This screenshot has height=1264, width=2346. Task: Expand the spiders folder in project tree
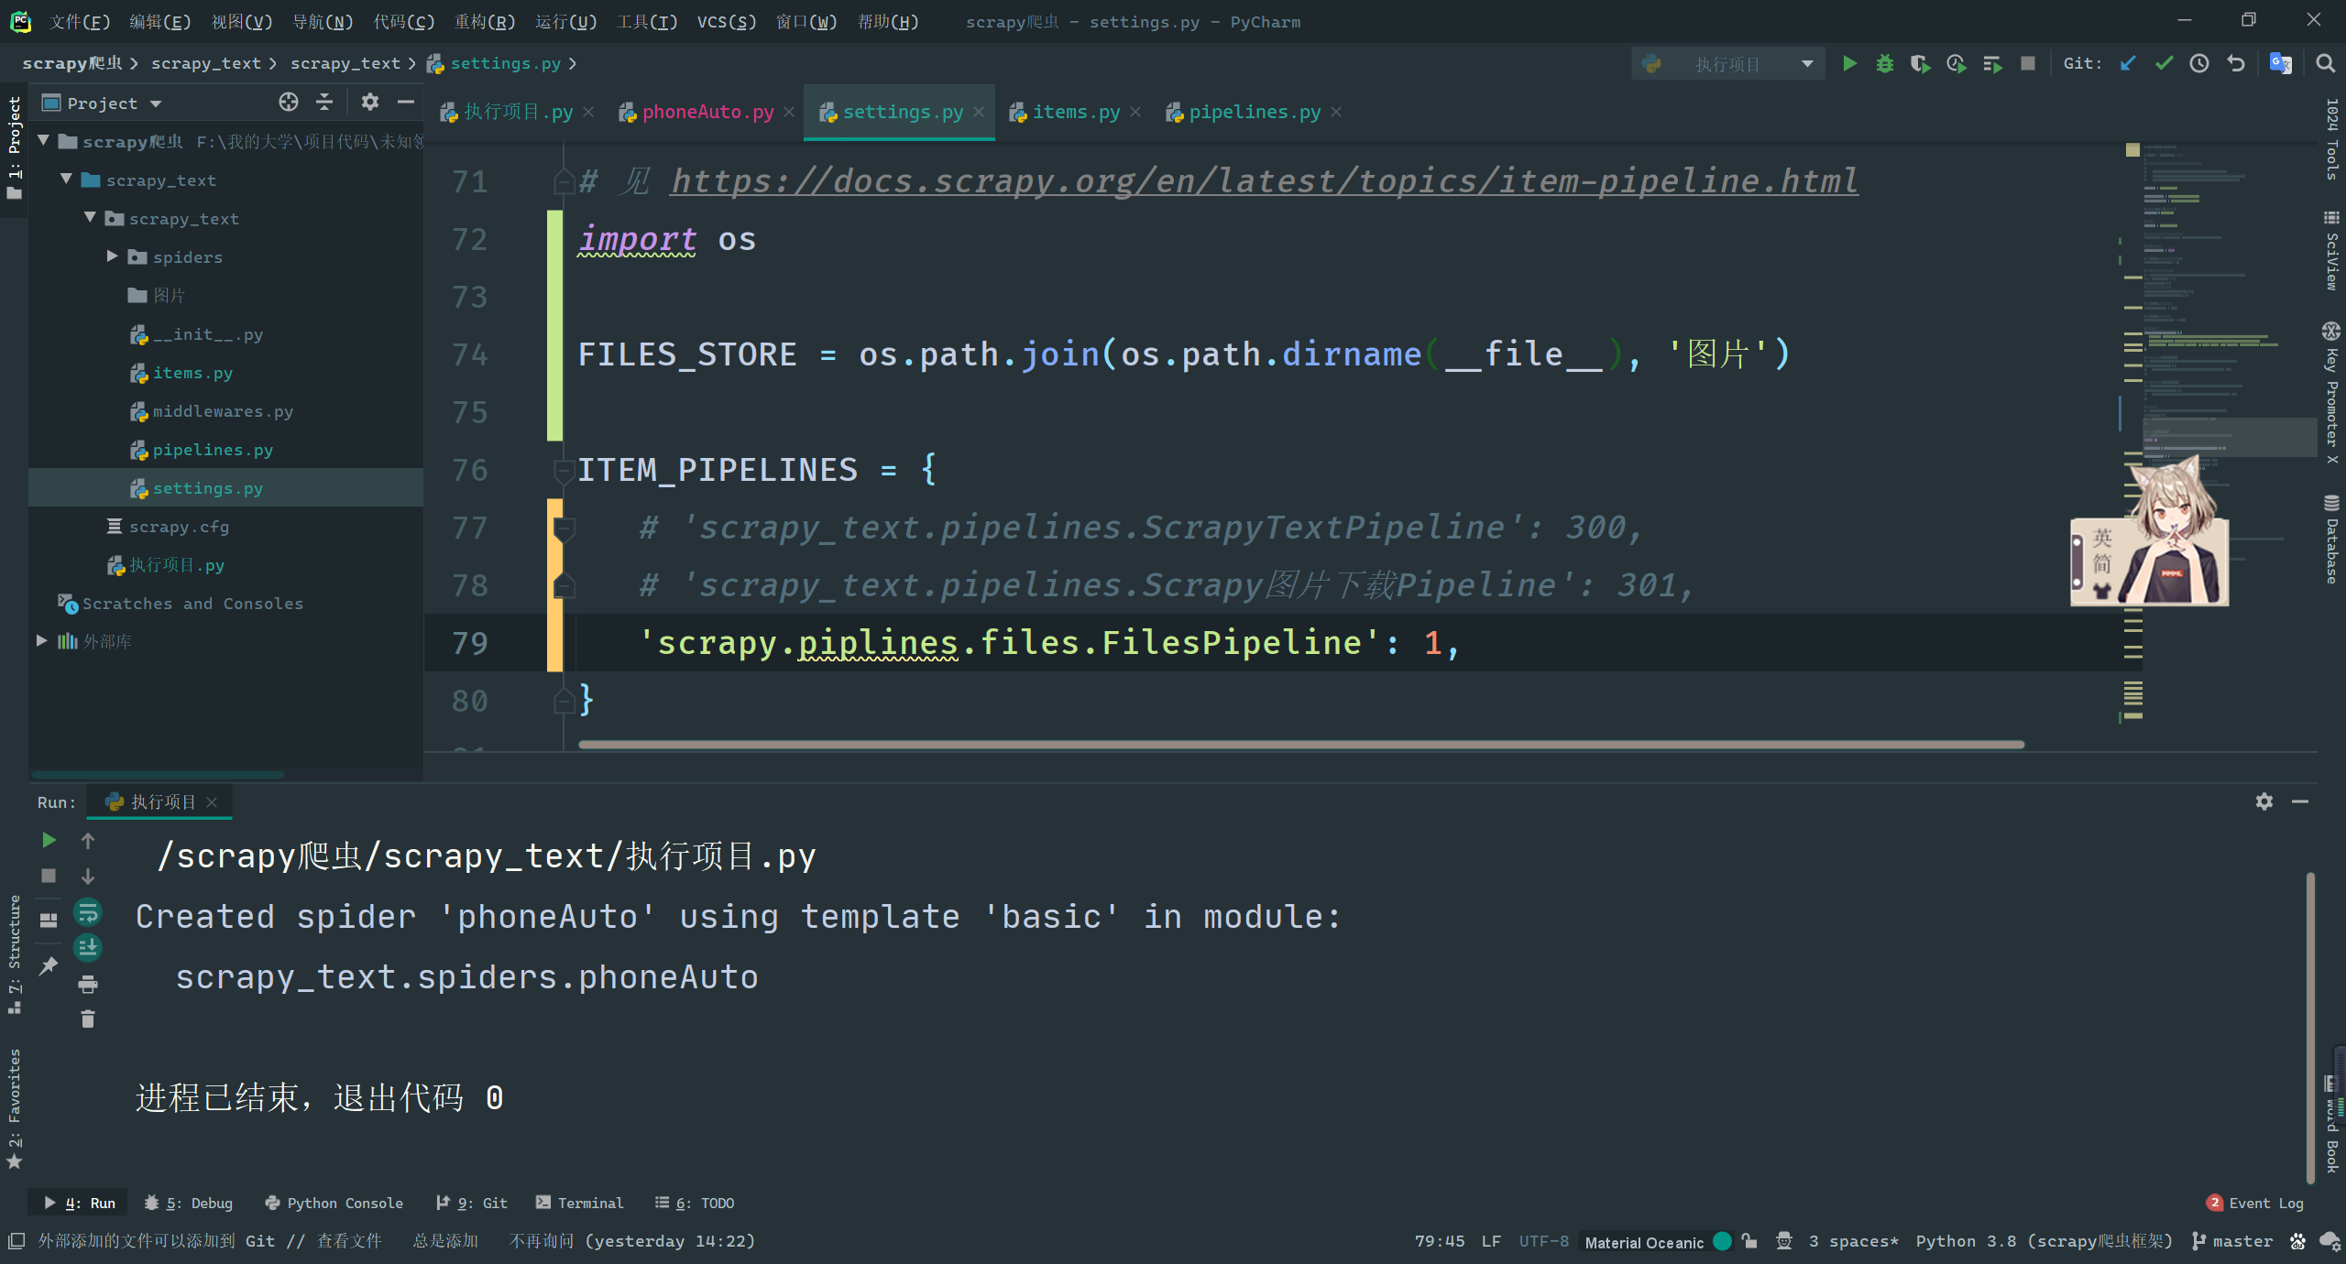(112, 256)
